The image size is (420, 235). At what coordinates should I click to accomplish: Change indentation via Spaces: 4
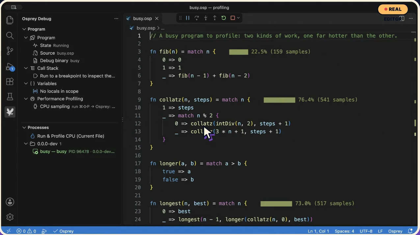pos(344,231)
